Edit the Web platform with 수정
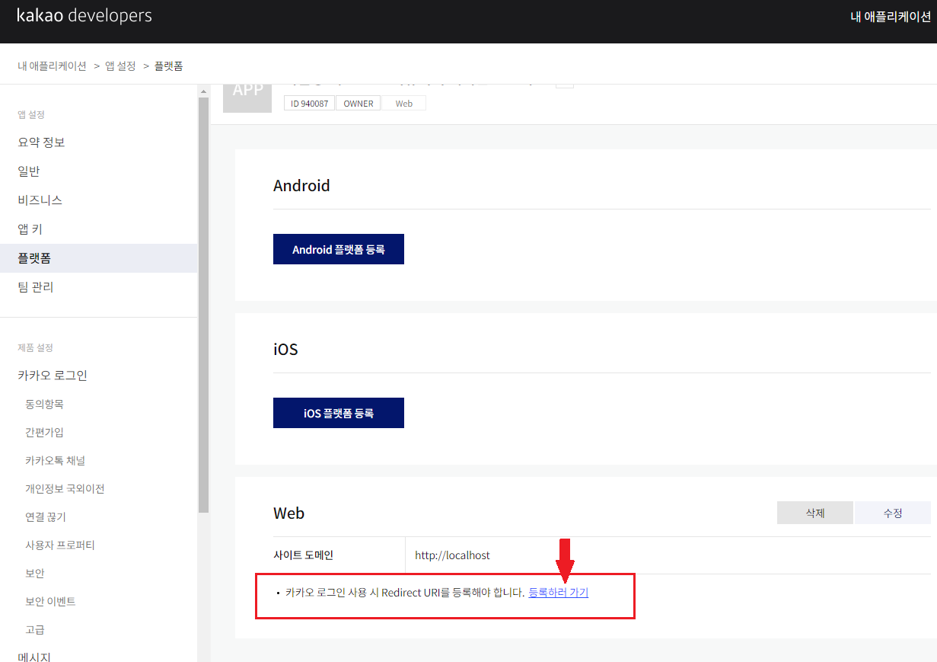 [x=893, y=513]
